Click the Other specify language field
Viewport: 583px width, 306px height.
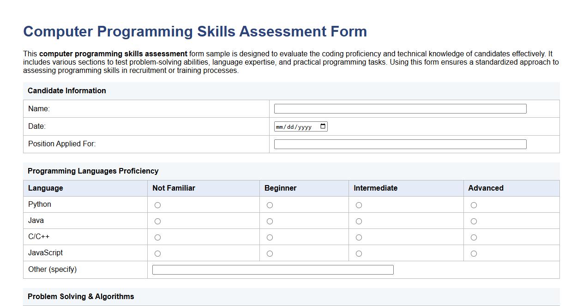click(x=273, y=270)
